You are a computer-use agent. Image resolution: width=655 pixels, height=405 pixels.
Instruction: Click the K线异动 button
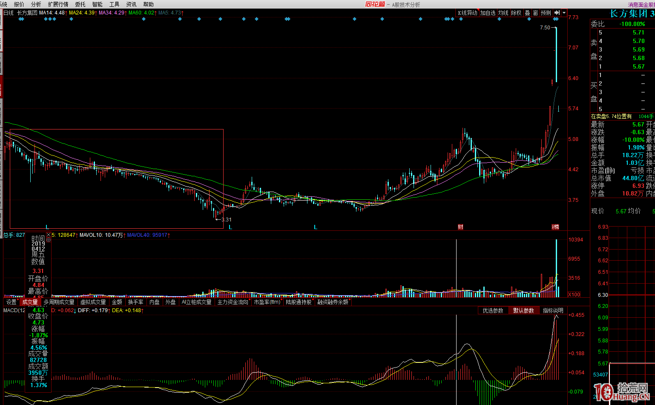(468, 13)
